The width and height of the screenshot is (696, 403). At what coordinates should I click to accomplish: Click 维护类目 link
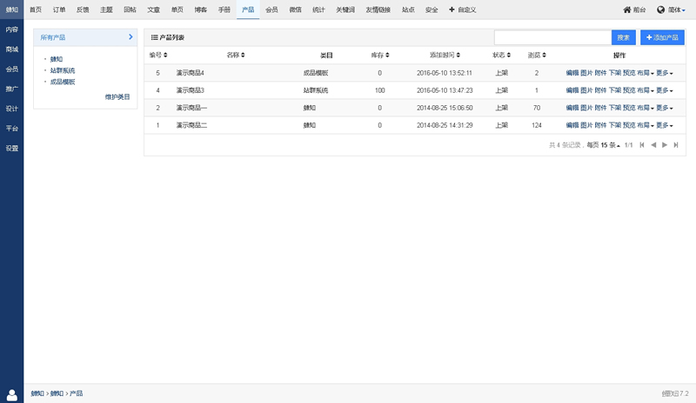coord(117,96)
